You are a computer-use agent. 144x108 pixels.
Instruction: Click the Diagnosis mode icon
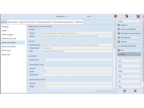(x=119, y=25)
